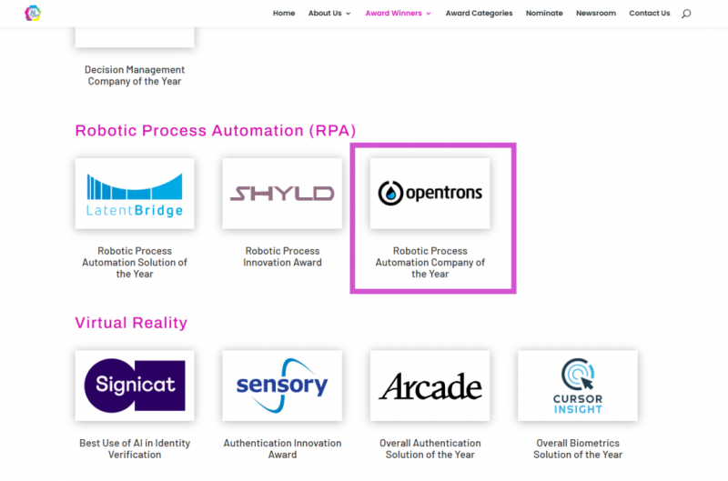Open the search magnifier icon
The image size is (728, 481).
[x=686, y=14]
